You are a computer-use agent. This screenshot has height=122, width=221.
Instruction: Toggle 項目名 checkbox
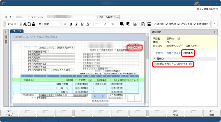155,24
